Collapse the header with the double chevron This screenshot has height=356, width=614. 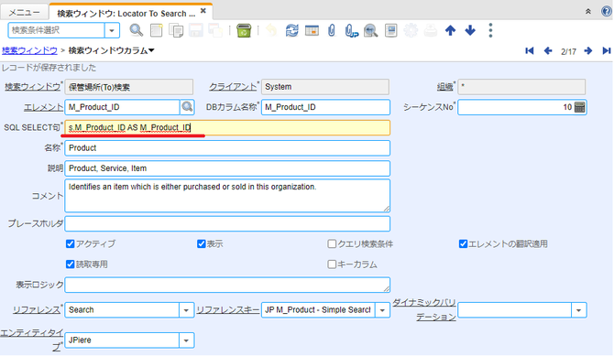point(588,12)
